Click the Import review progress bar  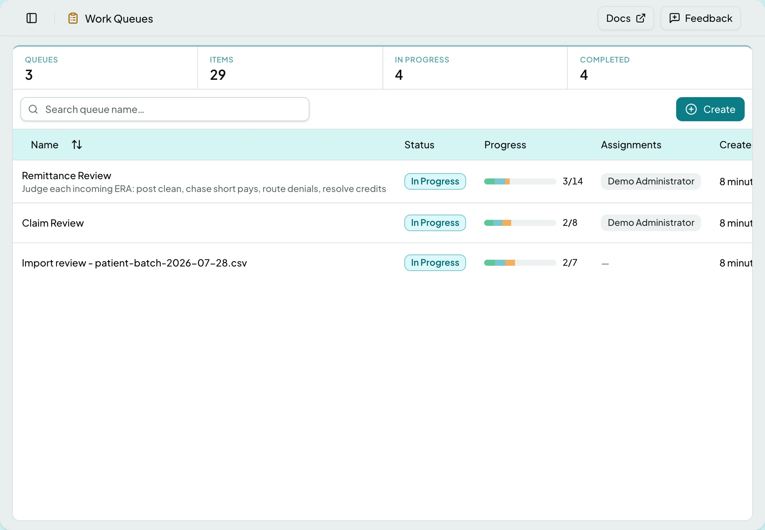click(520, 263)
